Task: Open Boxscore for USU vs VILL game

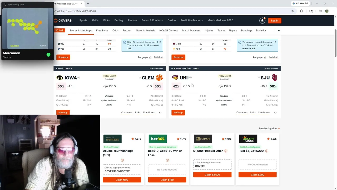Action: click(63, 57)
